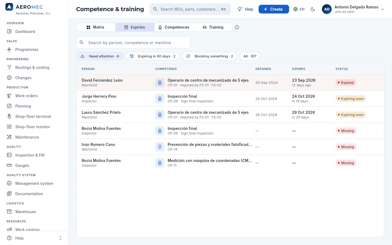Open the Maintenance link in sidebar
The image size is (392, 245).
27,137
